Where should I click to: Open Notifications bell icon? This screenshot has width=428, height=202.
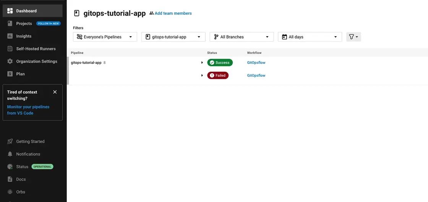10,154
